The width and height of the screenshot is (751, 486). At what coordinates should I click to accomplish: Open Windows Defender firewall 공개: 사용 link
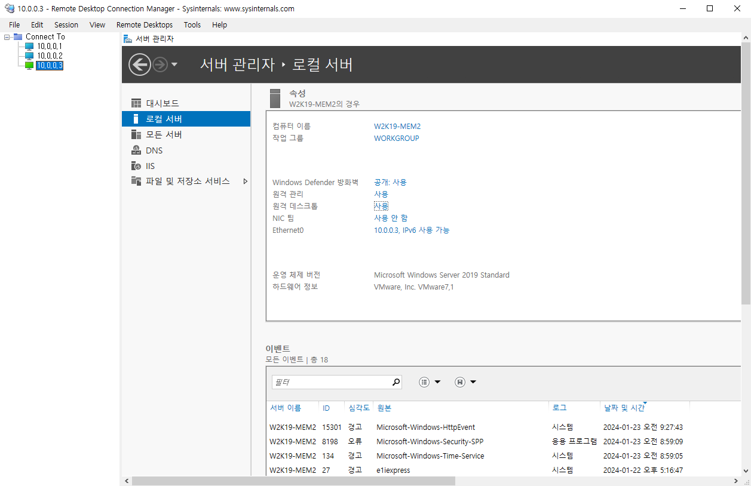390,182
